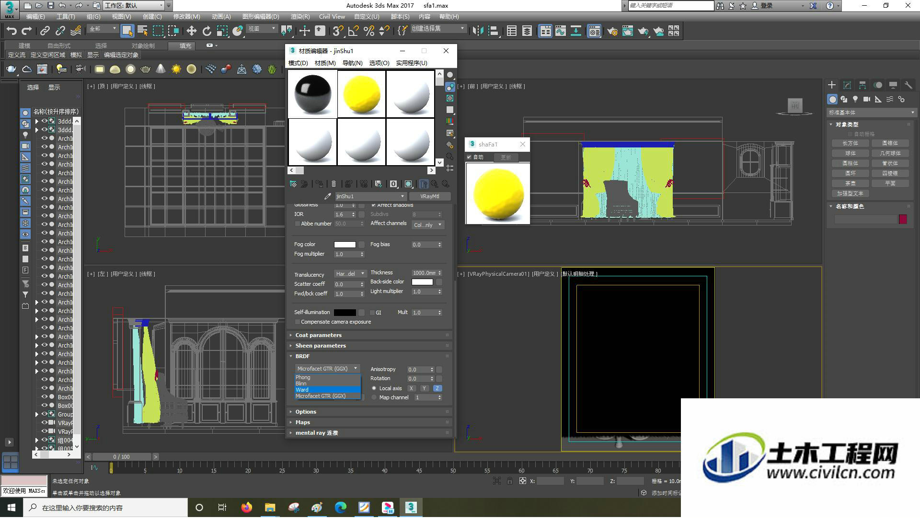
Task: Open Back-side color swatch
Action: (422, 282)
